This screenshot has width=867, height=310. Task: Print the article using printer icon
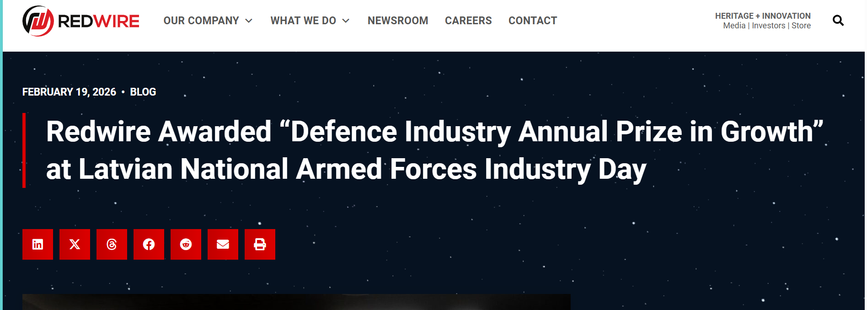click(x=260, y=244)
